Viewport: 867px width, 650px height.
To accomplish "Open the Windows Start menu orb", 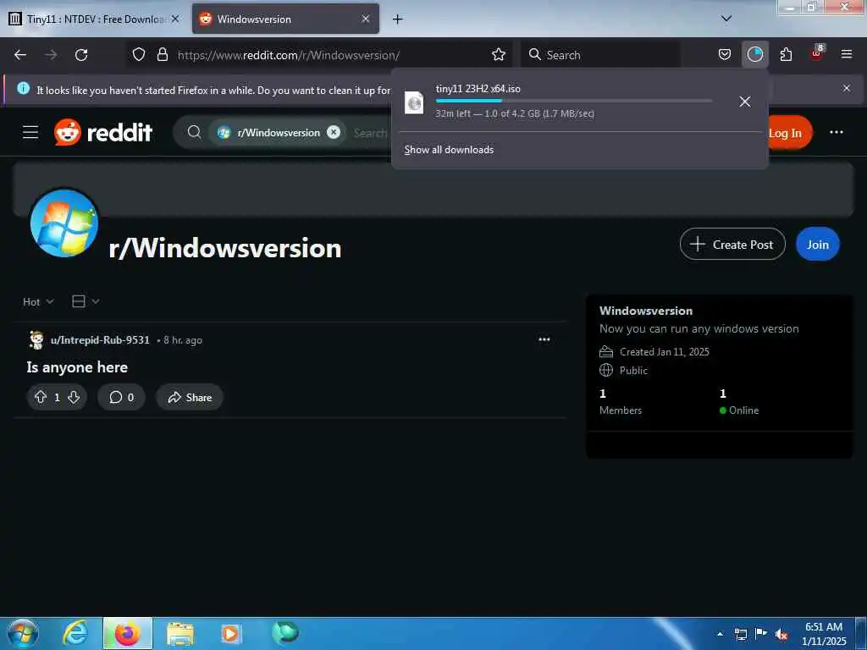I will pos(23,633).
